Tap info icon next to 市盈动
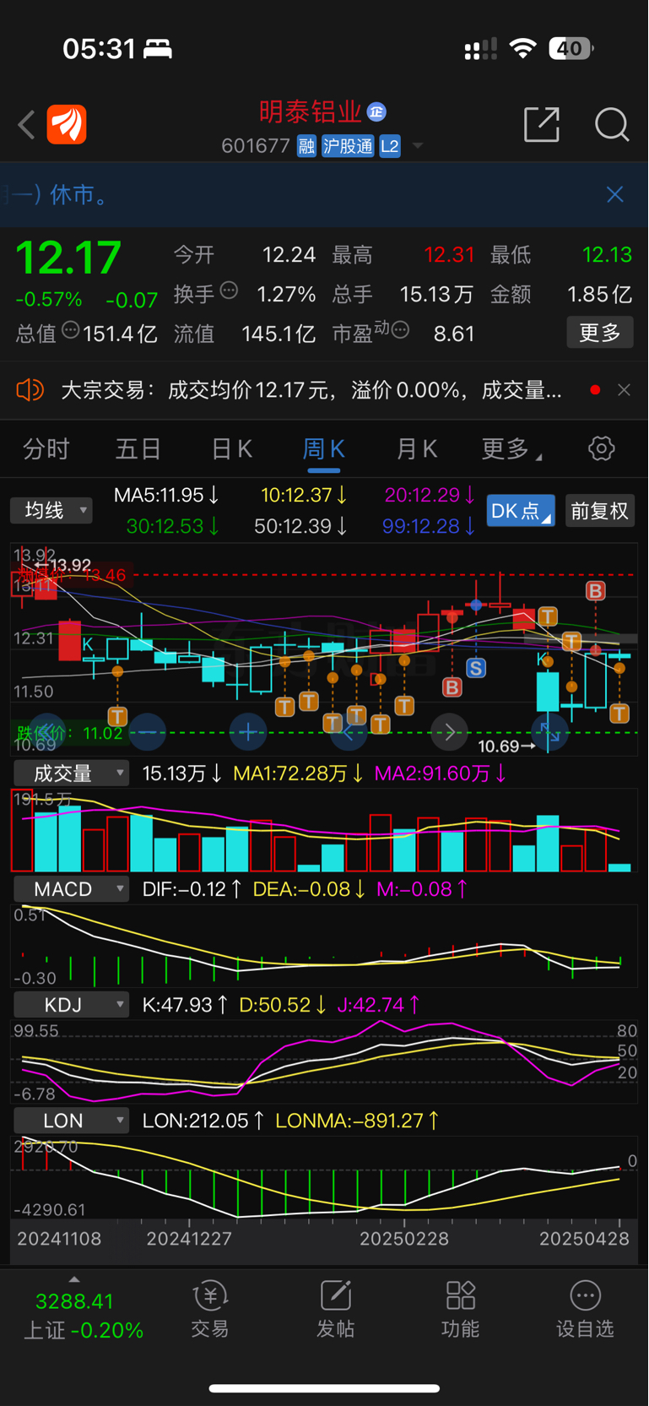Viewport: 649px width, 1406px height. tap(401, 330)
